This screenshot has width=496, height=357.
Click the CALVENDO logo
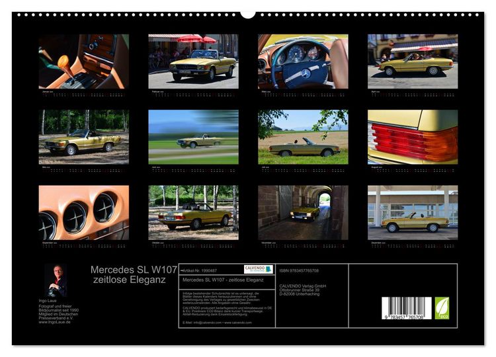(258, 270)
